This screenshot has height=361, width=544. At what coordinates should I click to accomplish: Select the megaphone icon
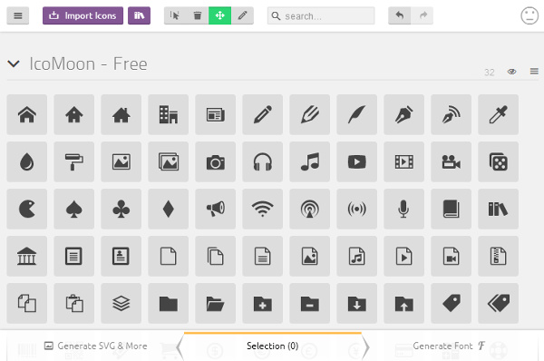coord(216,209)
